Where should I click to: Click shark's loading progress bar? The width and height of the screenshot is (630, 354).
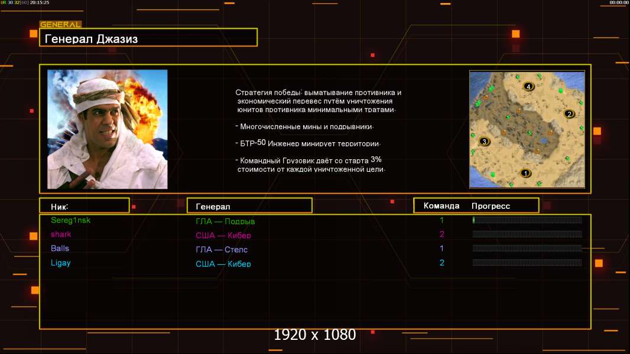(527, 234)
